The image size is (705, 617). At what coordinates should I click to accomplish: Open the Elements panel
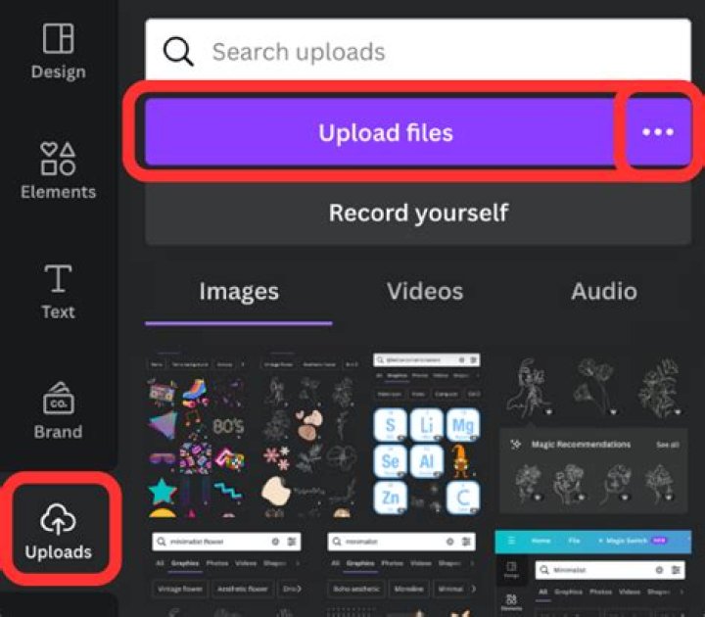(58, 170)
